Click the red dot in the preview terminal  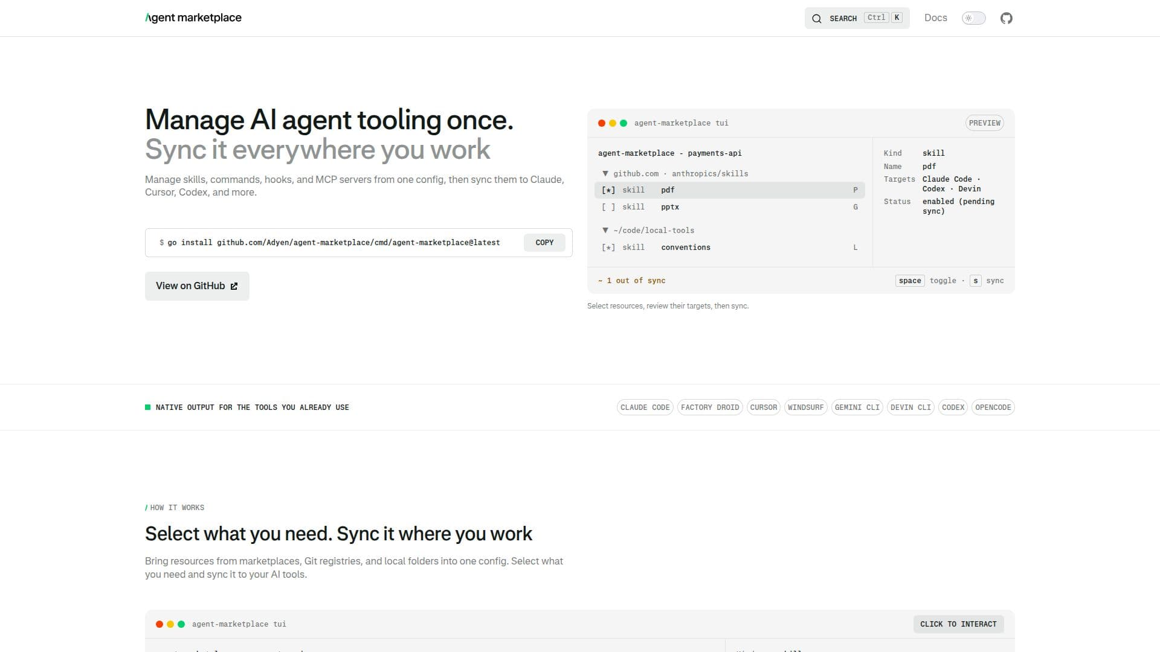602,123
